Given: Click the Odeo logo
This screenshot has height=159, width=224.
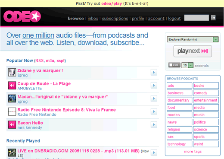Looking at the screenshot, I should click(22, 16).
